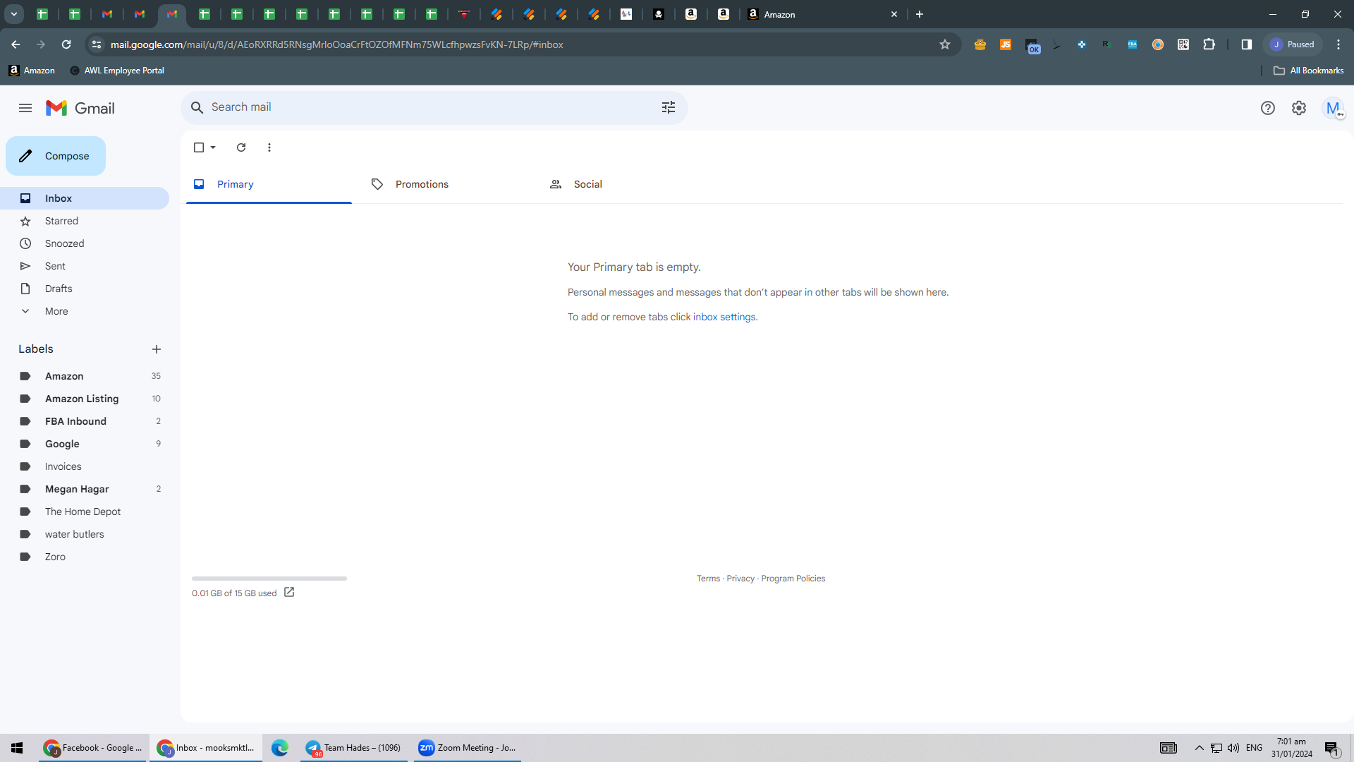Create a new label with plus icon
This screenshot has width=1354, height=762.
pyautogui.click(x=157, y=349)
